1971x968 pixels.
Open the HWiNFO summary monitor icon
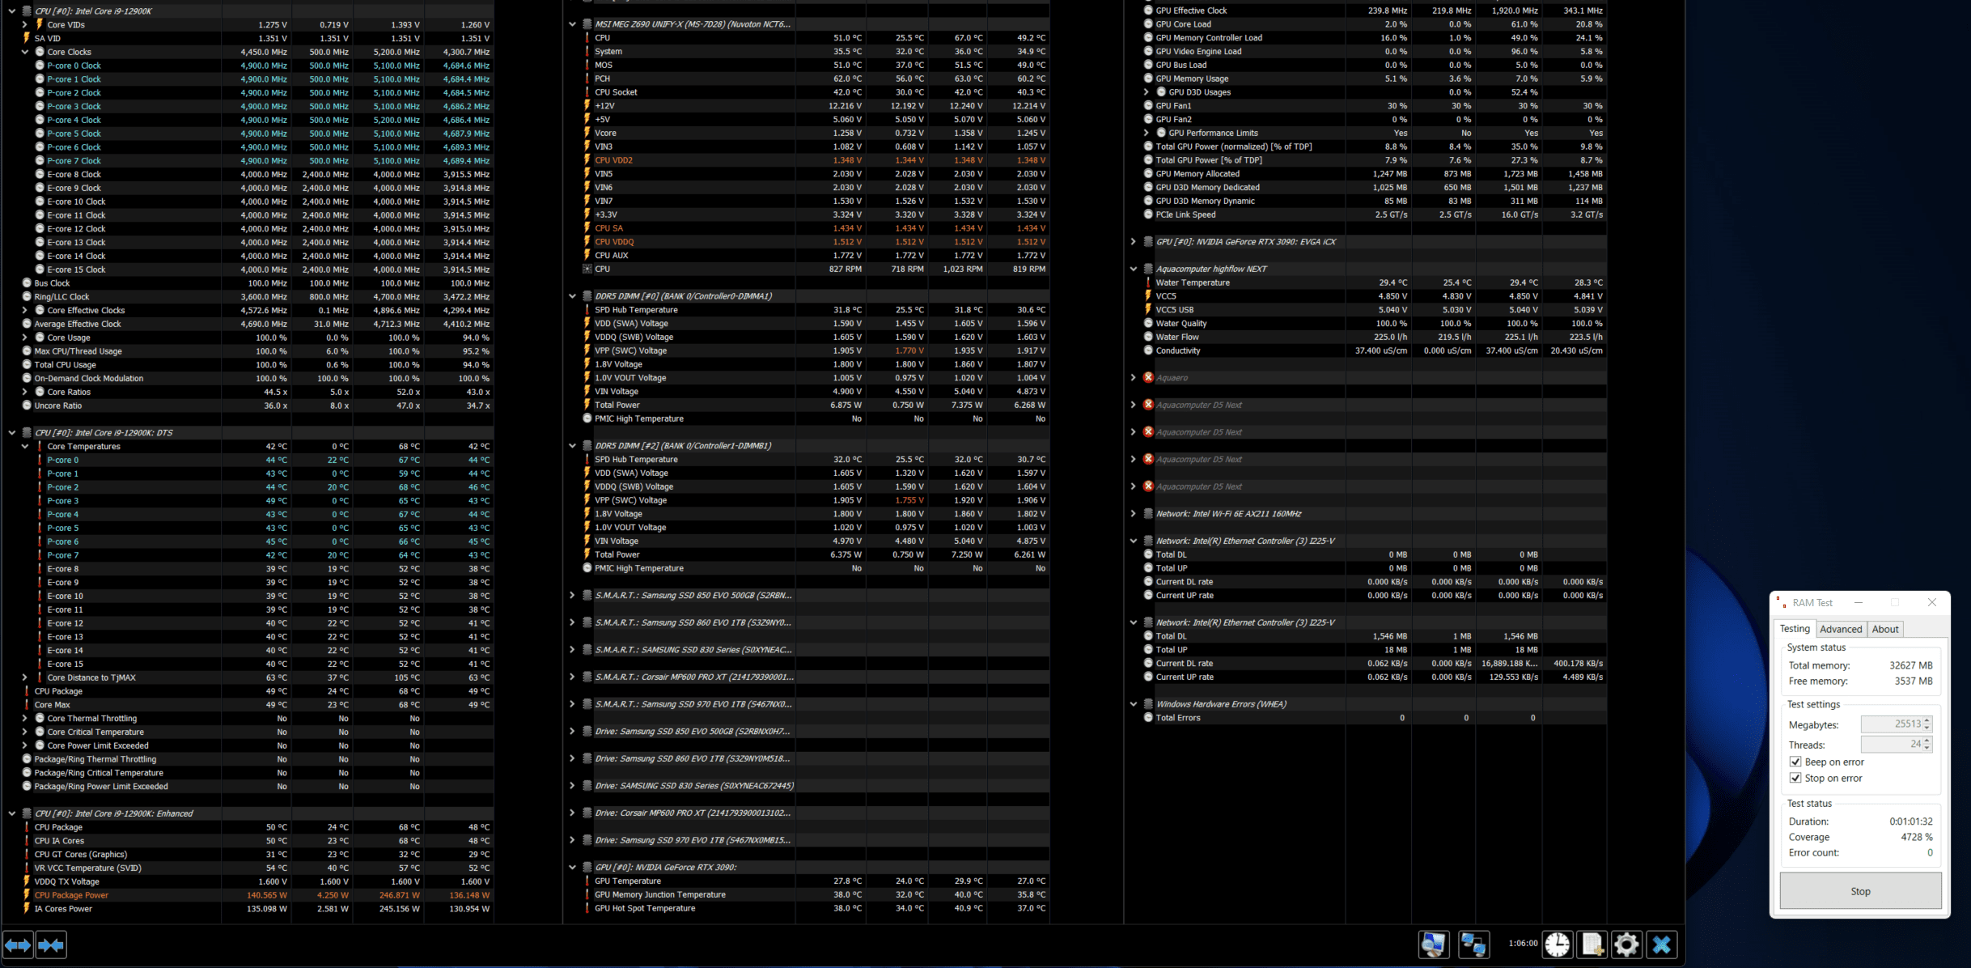click(x=1433, y=945)
